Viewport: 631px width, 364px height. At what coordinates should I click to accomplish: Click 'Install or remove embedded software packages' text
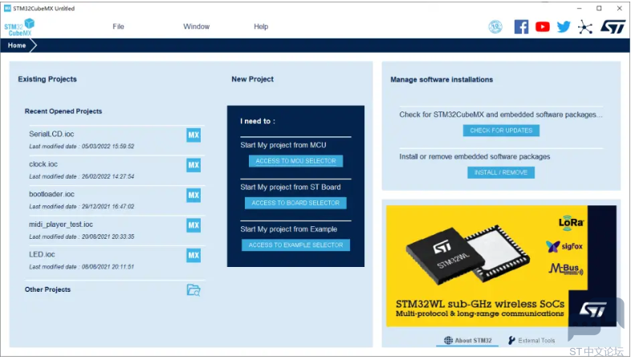tap(474, 156)
